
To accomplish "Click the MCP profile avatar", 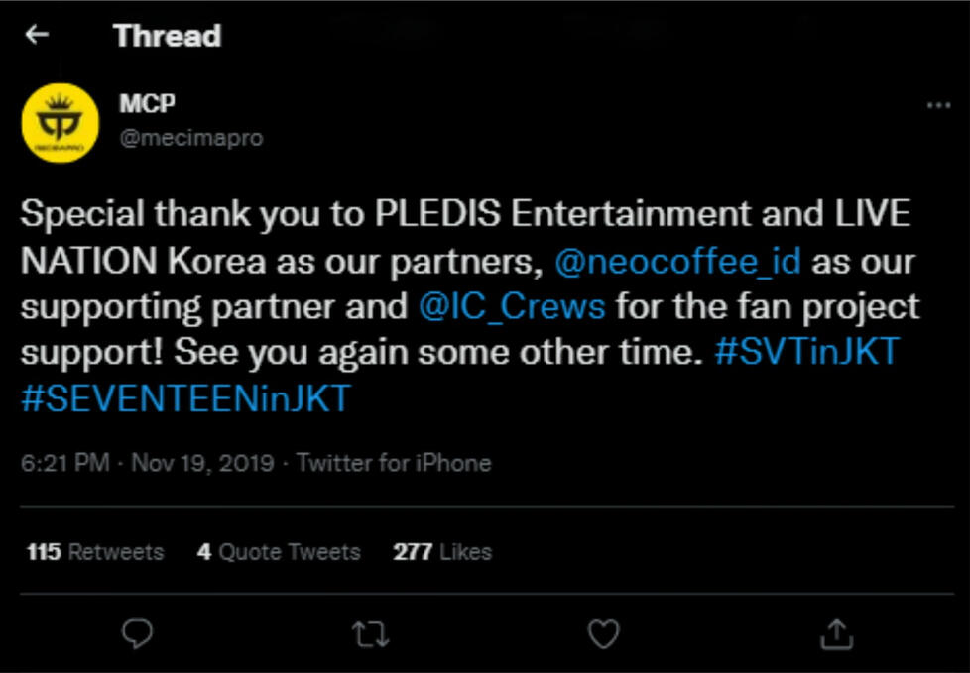I will [60, 122].
